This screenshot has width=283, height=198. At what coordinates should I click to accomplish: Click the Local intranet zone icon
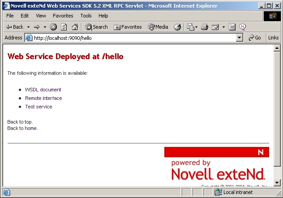click(x=219, y=192)
